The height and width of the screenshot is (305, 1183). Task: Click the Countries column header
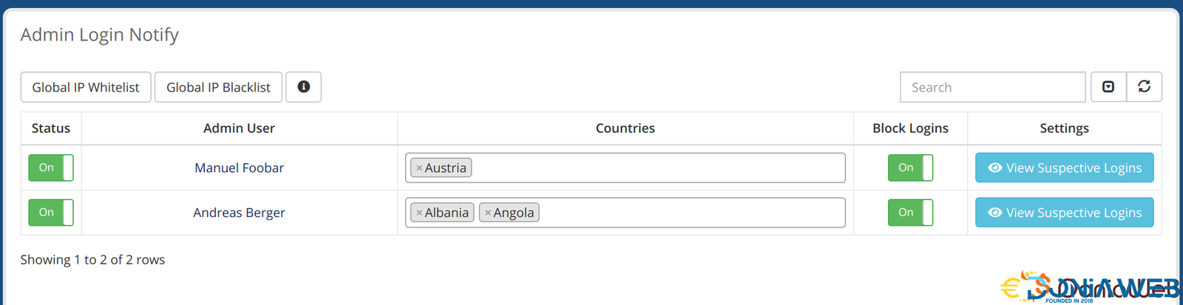click(x=625, y=128)
